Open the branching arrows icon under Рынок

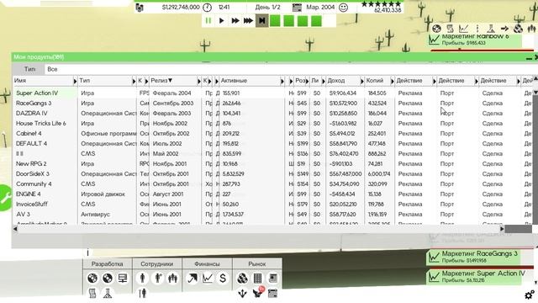click(x=242, y=294)
